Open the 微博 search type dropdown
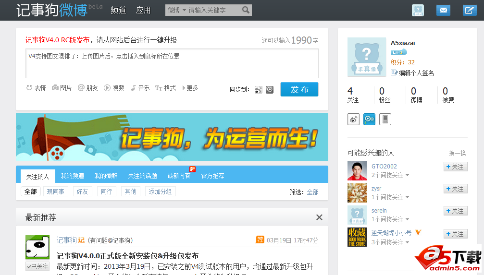The height and width of the screenshot is (275, 484). [x=177, y=10]
